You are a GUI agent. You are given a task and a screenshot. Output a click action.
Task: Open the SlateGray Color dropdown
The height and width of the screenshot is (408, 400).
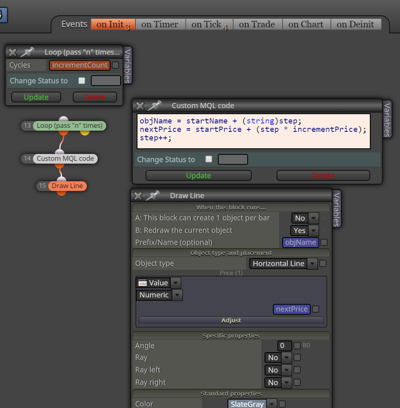point(252,404)
